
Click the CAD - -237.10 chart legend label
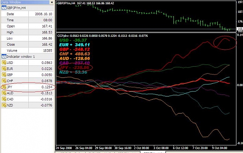(x=75, y=63)
